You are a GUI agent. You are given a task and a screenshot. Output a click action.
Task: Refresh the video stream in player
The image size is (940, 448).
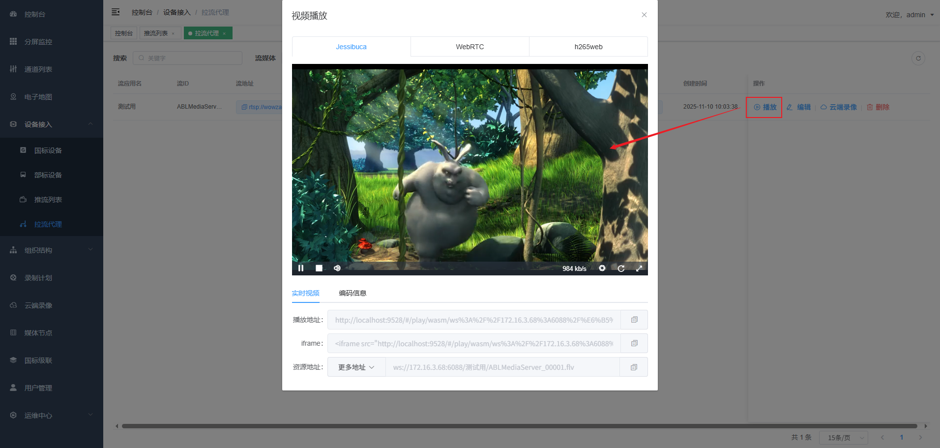tap(621, 268)
